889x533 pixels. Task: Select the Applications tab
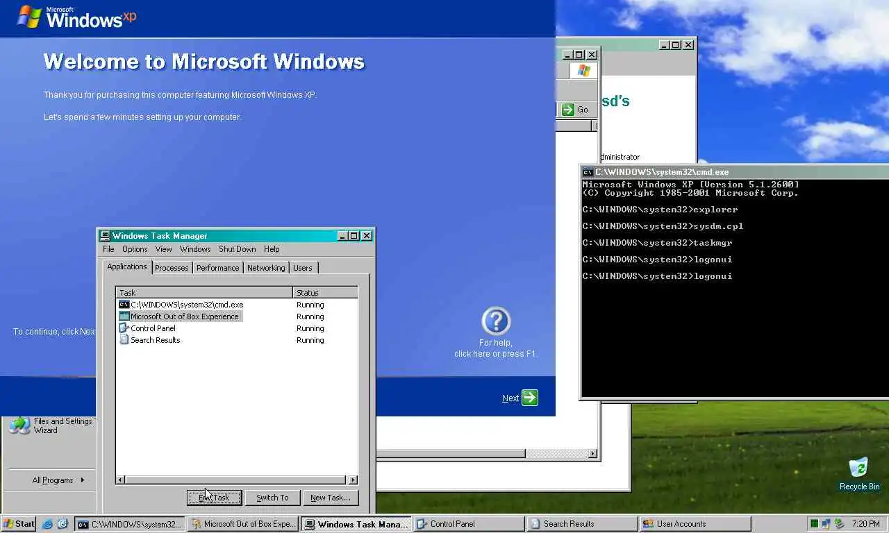tap(127, 266)
